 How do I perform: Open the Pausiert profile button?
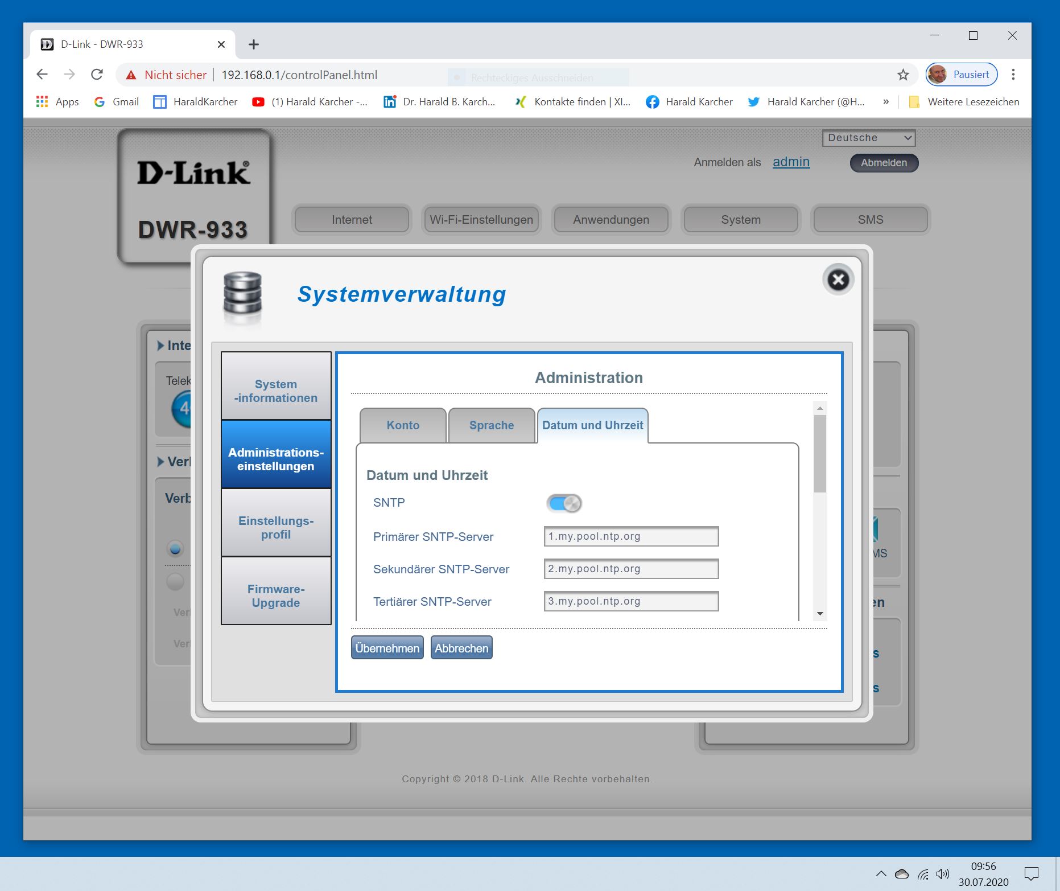click(962, 75)
